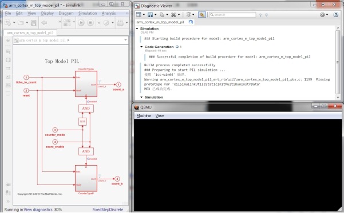This screenshot has width=344, height=213.
Task: Click the Back arrow in Simulink toolbar
Action: click(x=44, y=22)
